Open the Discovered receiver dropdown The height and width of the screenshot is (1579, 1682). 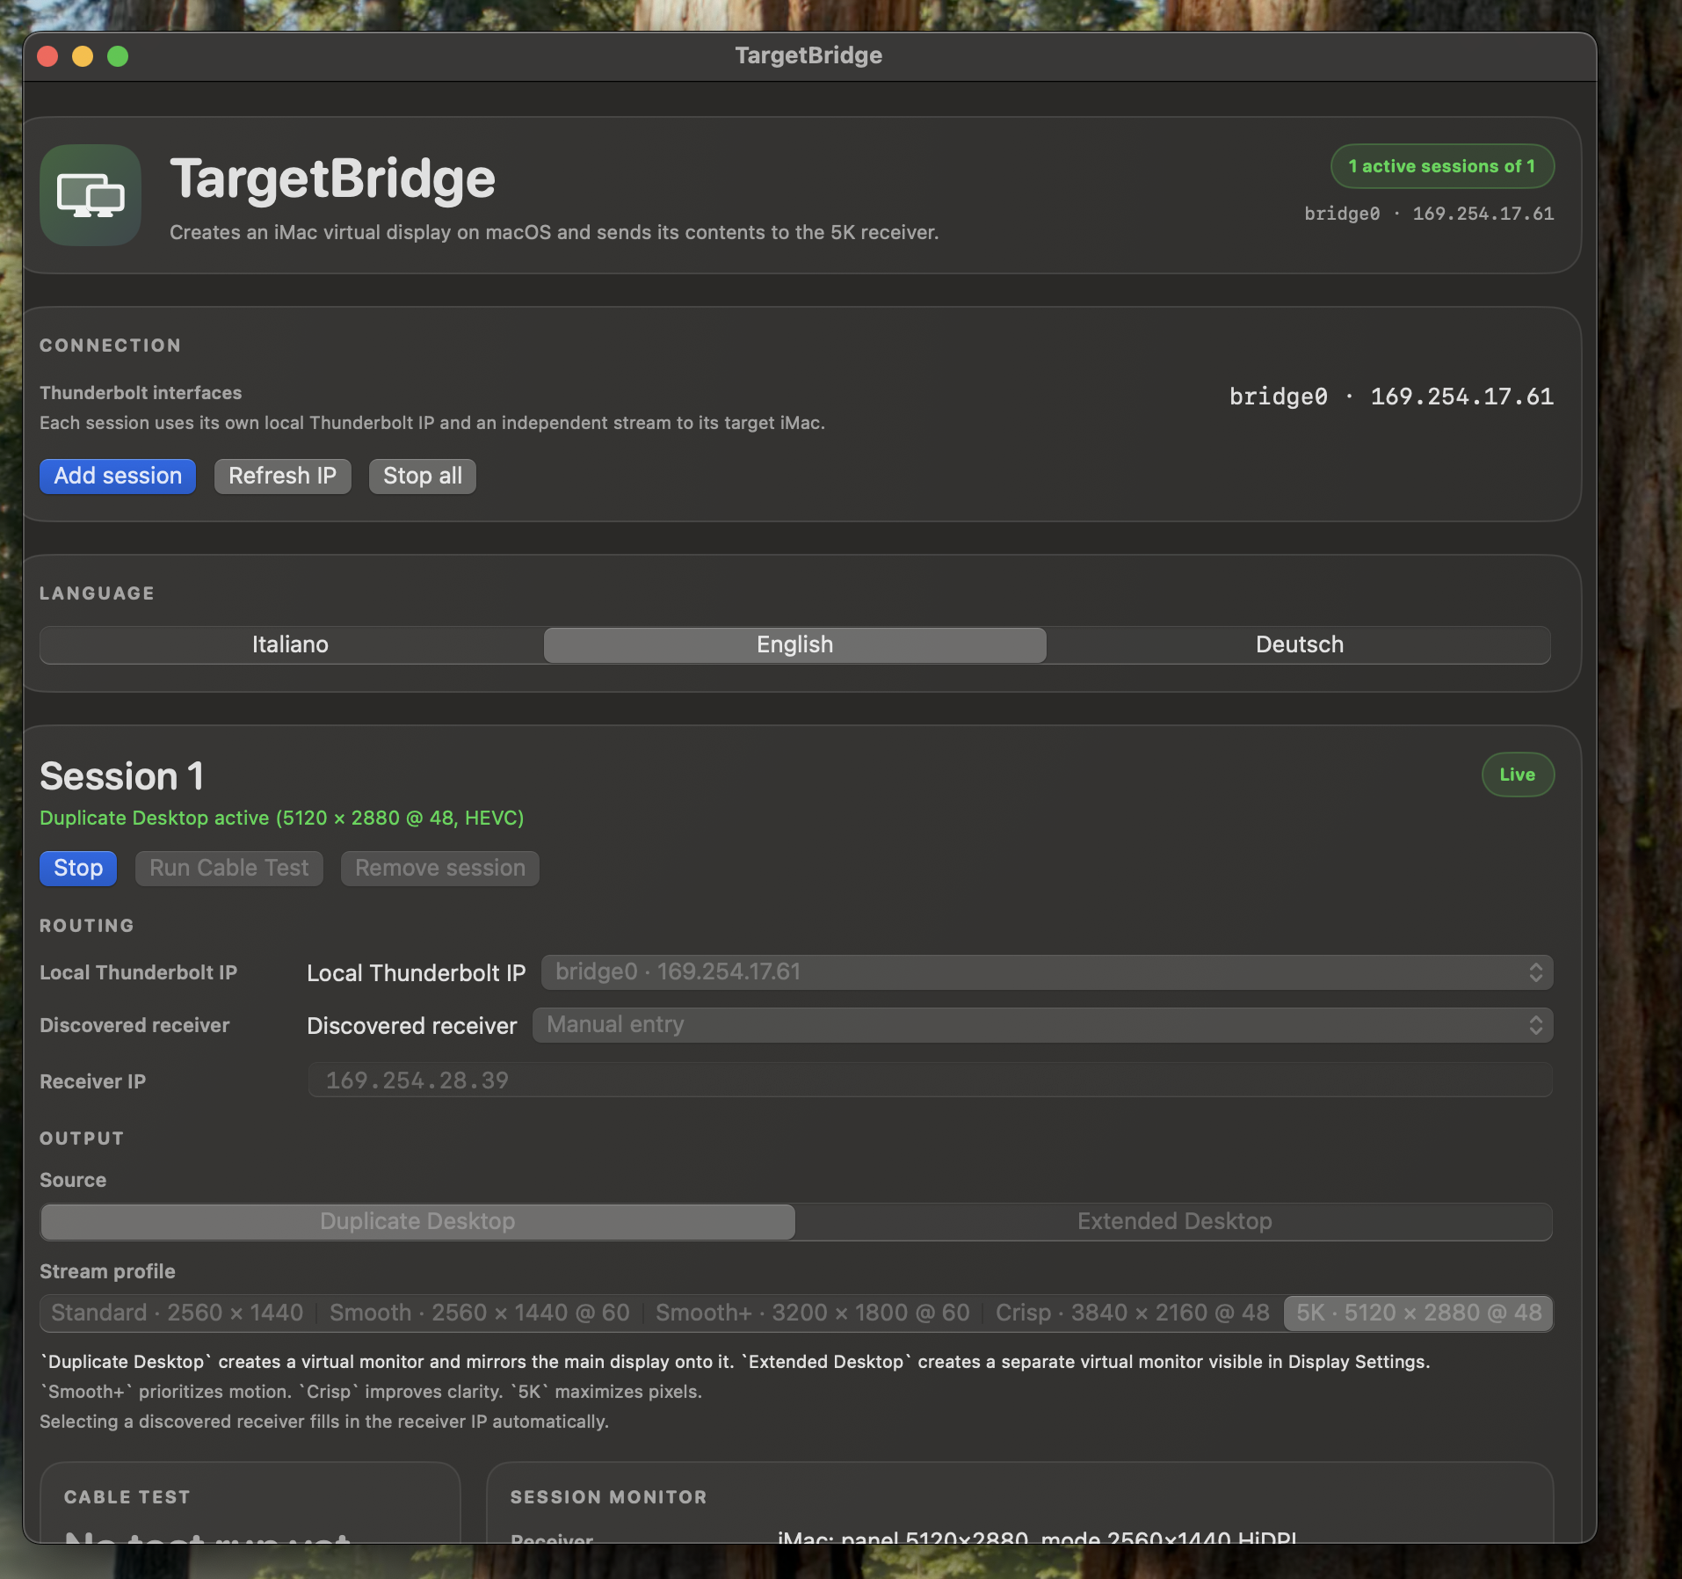click(x=1042, y=1025)
